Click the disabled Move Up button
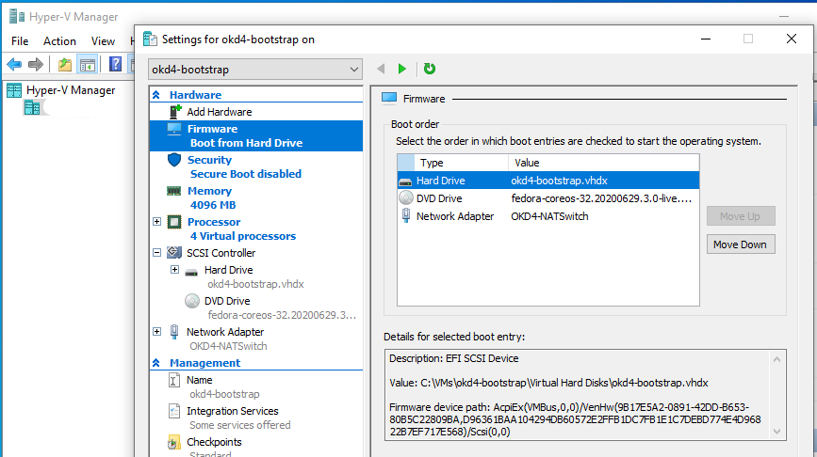 point(741,215)
